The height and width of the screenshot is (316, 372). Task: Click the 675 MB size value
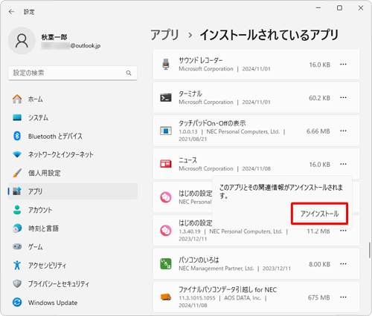pyautogui.click(x=318, y=297)
